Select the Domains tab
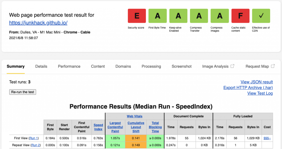This screenshot has height=149, width=282. (123, 66)
